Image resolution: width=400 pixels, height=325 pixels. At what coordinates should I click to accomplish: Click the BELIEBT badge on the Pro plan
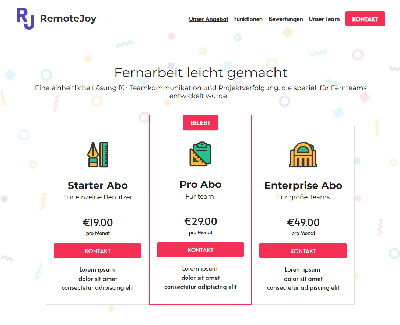(x=200, y=122)
